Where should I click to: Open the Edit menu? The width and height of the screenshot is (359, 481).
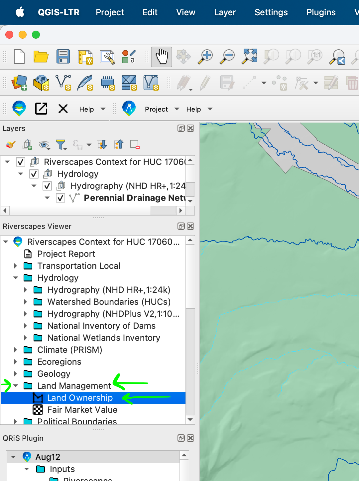[x=150, y=12]
